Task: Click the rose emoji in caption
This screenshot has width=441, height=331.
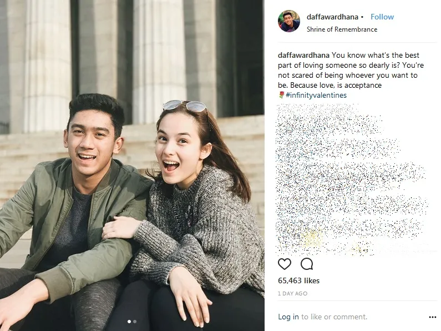Action: coord(282,95)
